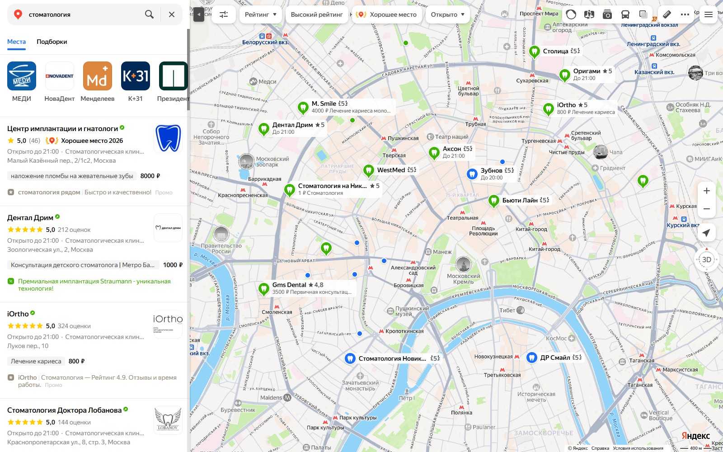The width and height of the screenshot is (723, 452).
Task: Click the Оригами map pin
Action: click(x=564, y=75)
